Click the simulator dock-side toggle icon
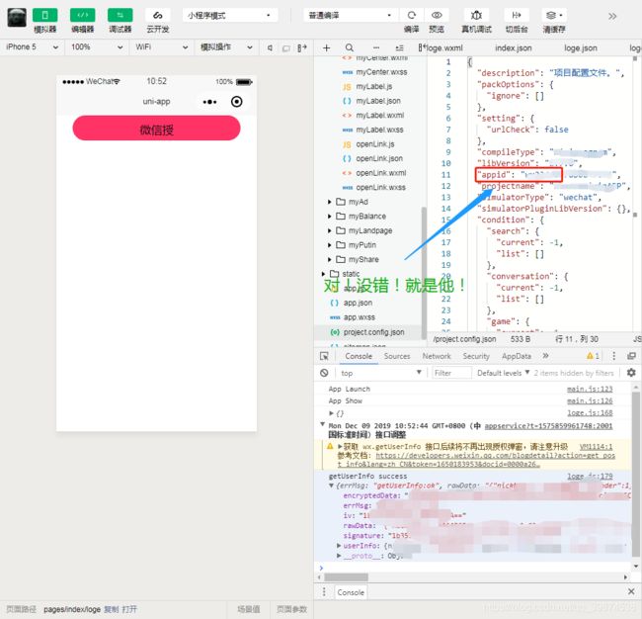 [302, 48]
